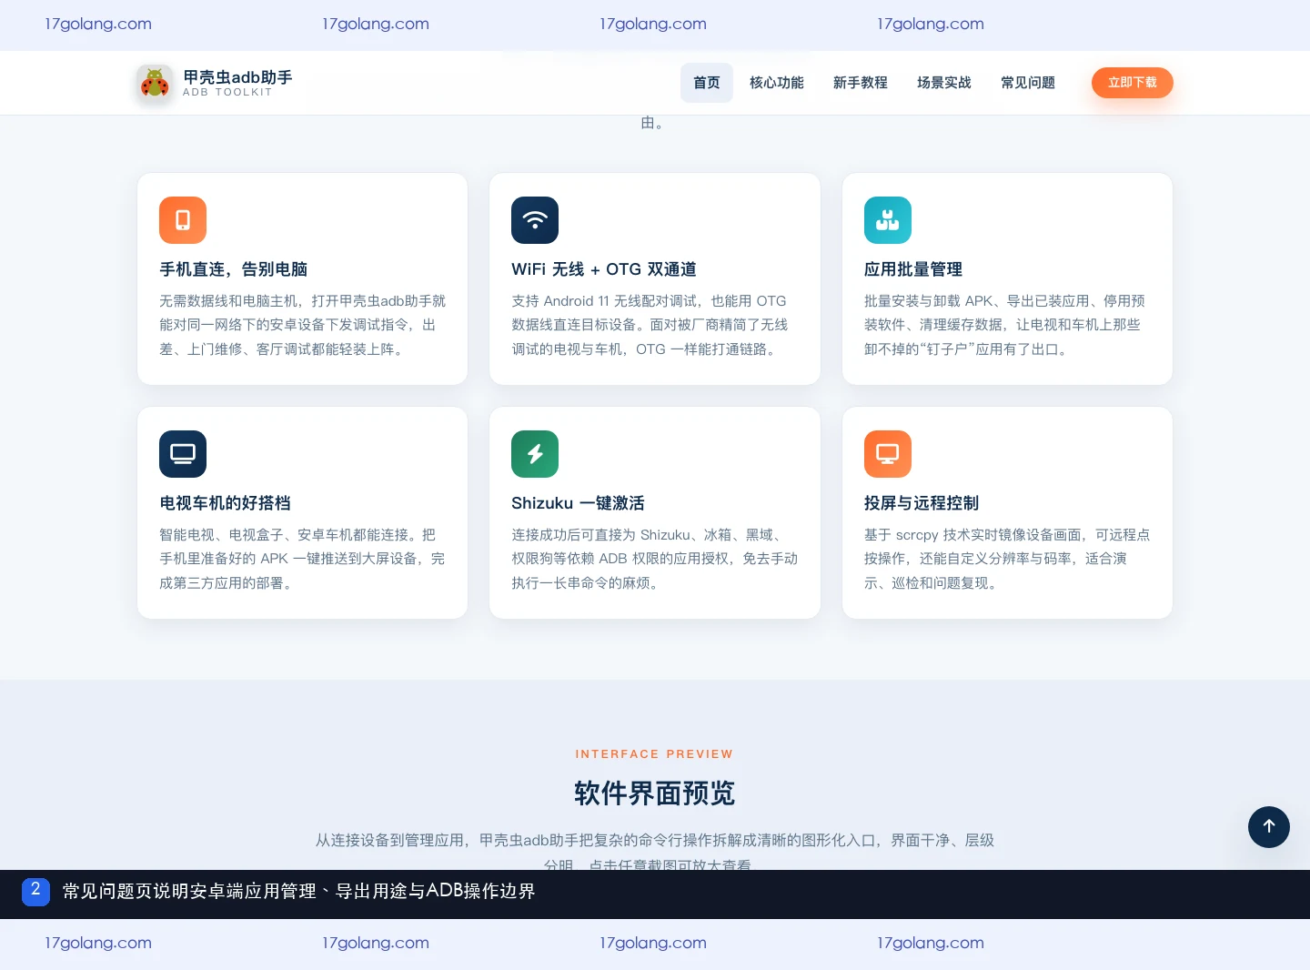Select 场景实战 in the top navigation

944,83
